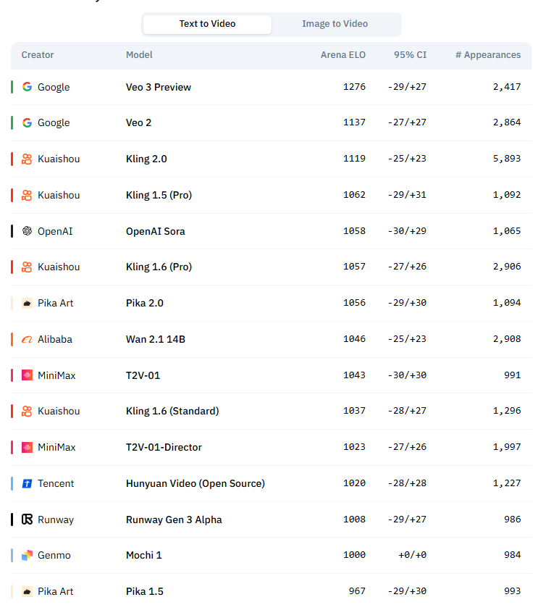Click the confidence interval -29/+31
The image size is (551, 605).
coord(407,195)
